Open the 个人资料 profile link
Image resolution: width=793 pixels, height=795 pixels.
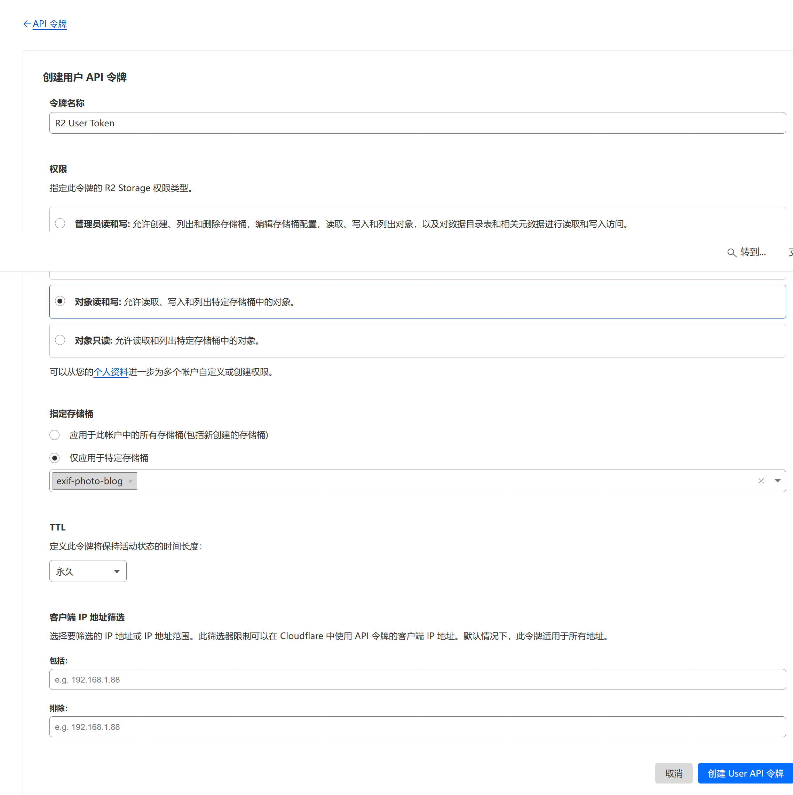click(111, 372)
